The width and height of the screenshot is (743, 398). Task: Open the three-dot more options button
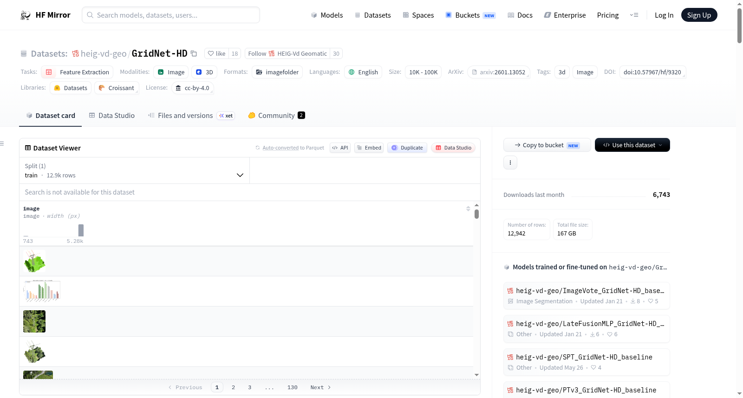[510, 163]
